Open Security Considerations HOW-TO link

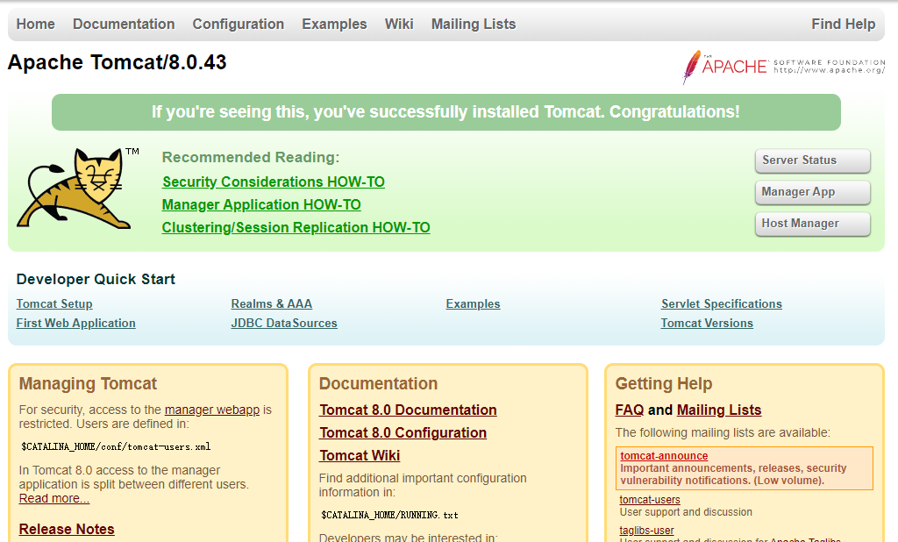[x=273, y=182]
